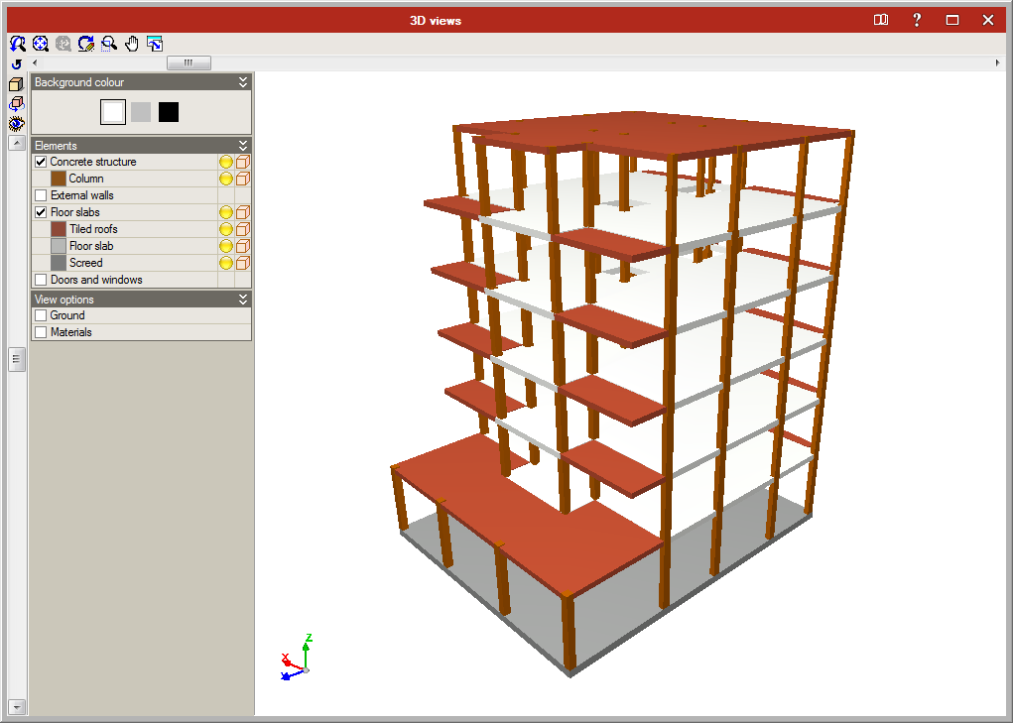Screen dimensions: 1013x723
Task: Click the side panel scroll down arrow
Action: click(17, 707)
